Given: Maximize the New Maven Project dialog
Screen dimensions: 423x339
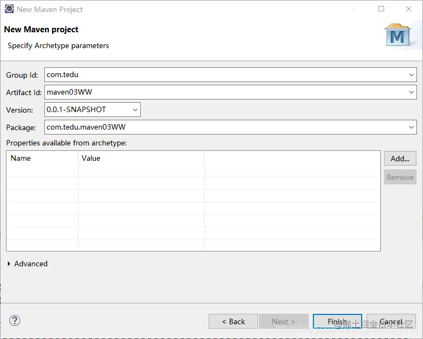Looking at the screenshot, I should [x=381, y=9].
